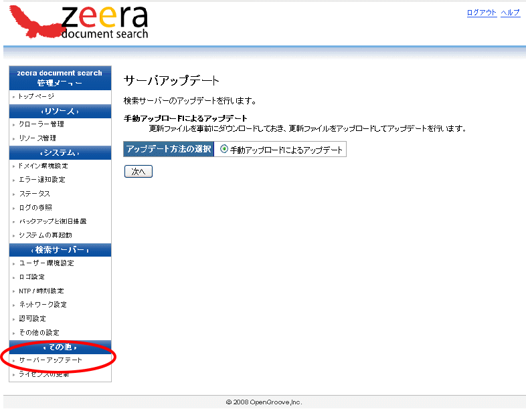
Task: Click the bold 手動アップロードによるアップデート heading
Action: pos(185,118)
